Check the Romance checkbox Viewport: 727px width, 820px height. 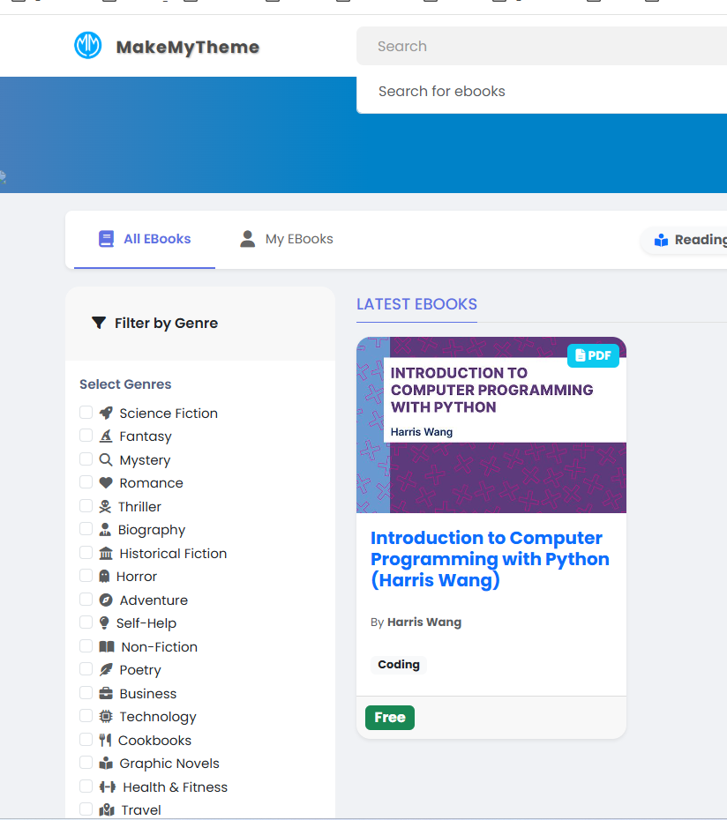86,482
